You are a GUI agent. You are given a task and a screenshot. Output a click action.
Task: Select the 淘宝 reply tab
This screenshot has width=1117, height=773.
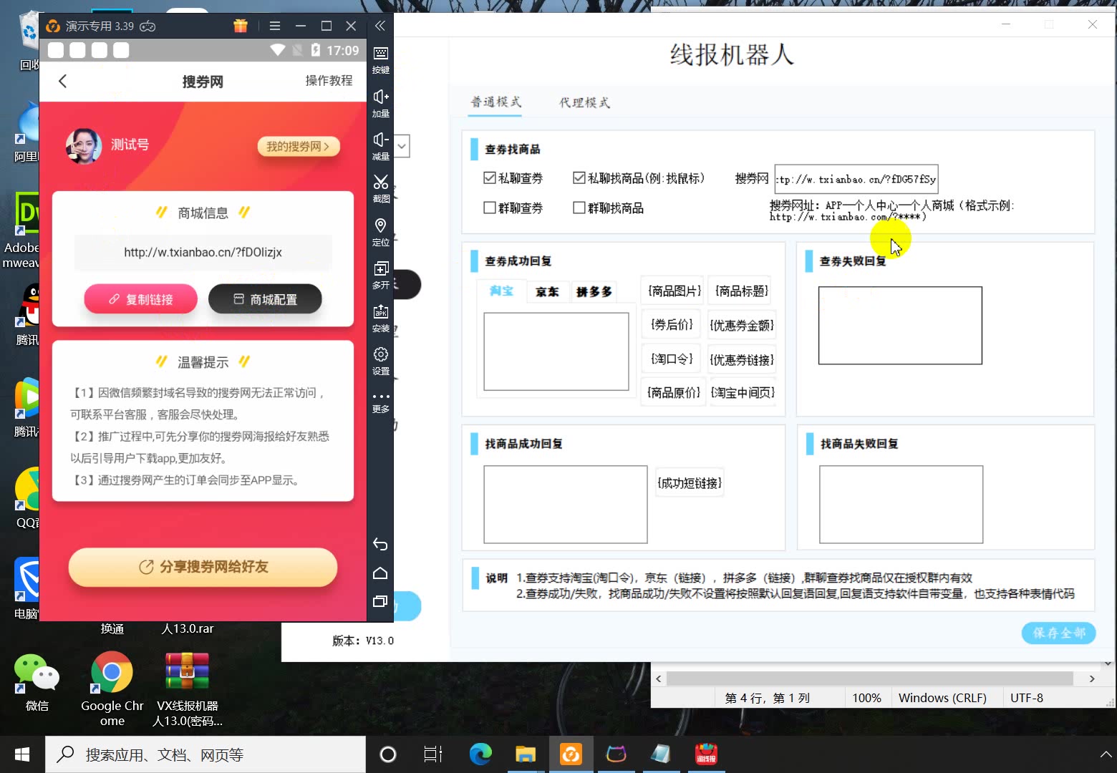[501, 291]
